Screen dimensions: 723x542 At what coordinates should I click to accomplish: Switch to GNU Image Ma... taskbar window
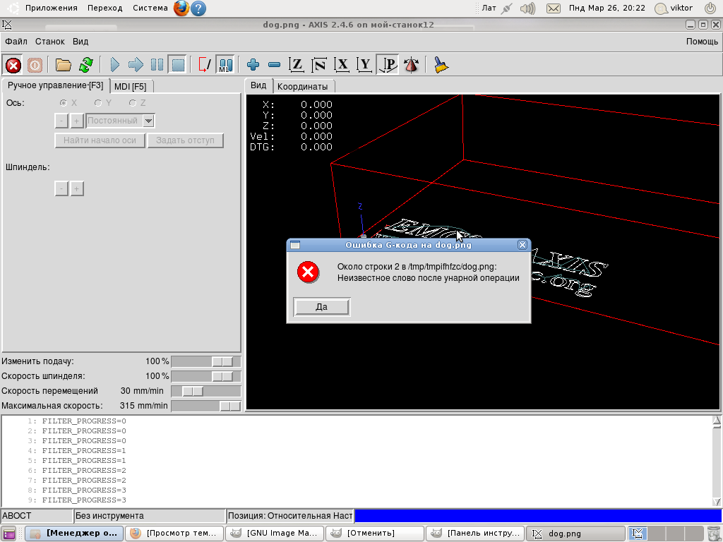(x=273, y=534)
